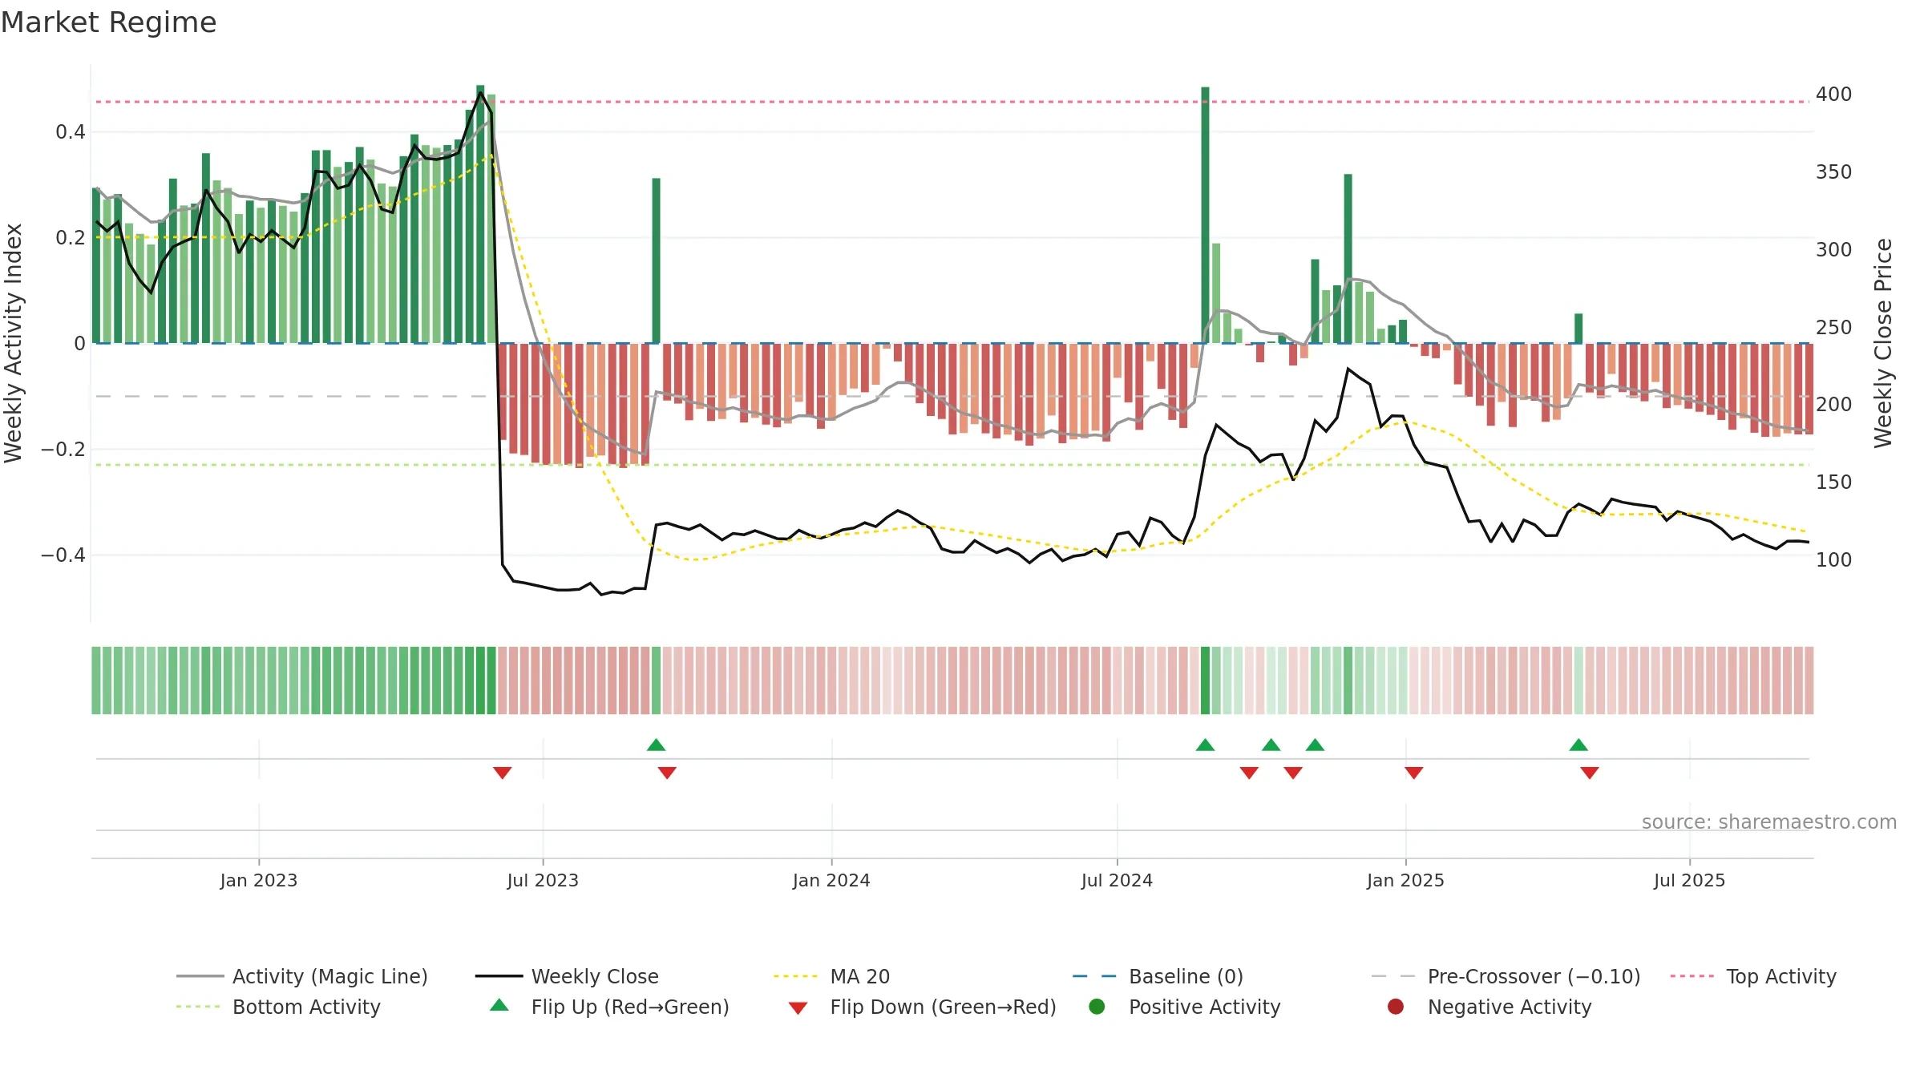Screen dimensions: 1924x1082
Task: Toggle the Flip Up (Red→Green) legend entry
Action: (x=609, y=1007)
